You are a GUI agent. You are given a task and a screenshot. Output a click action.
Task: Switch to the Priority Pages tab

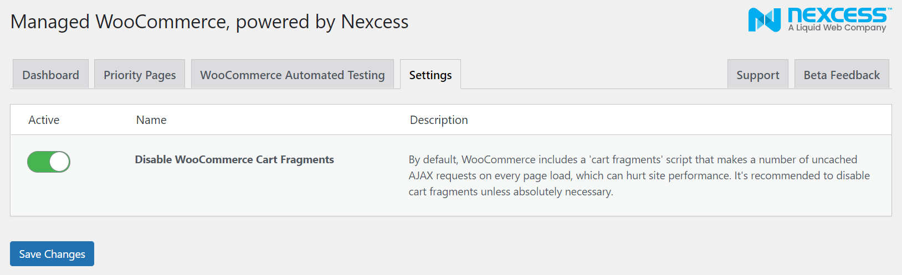click(x=140, y=75)
